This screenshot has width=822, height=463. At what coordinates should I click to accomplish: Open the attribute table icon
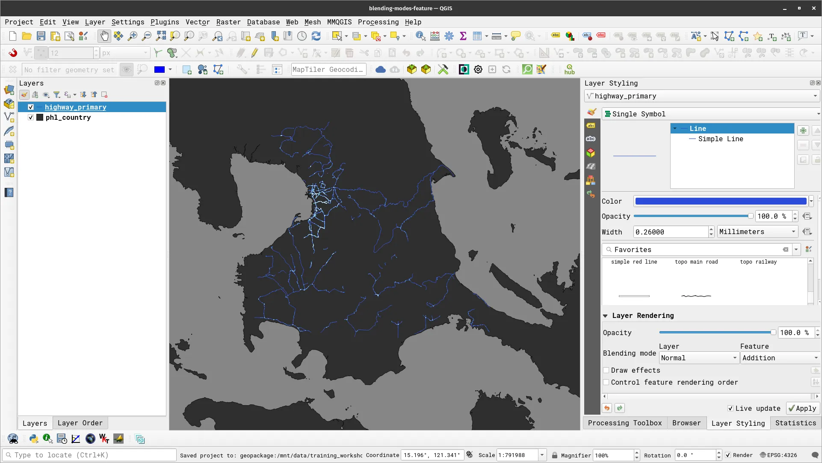tap(476, 36)
